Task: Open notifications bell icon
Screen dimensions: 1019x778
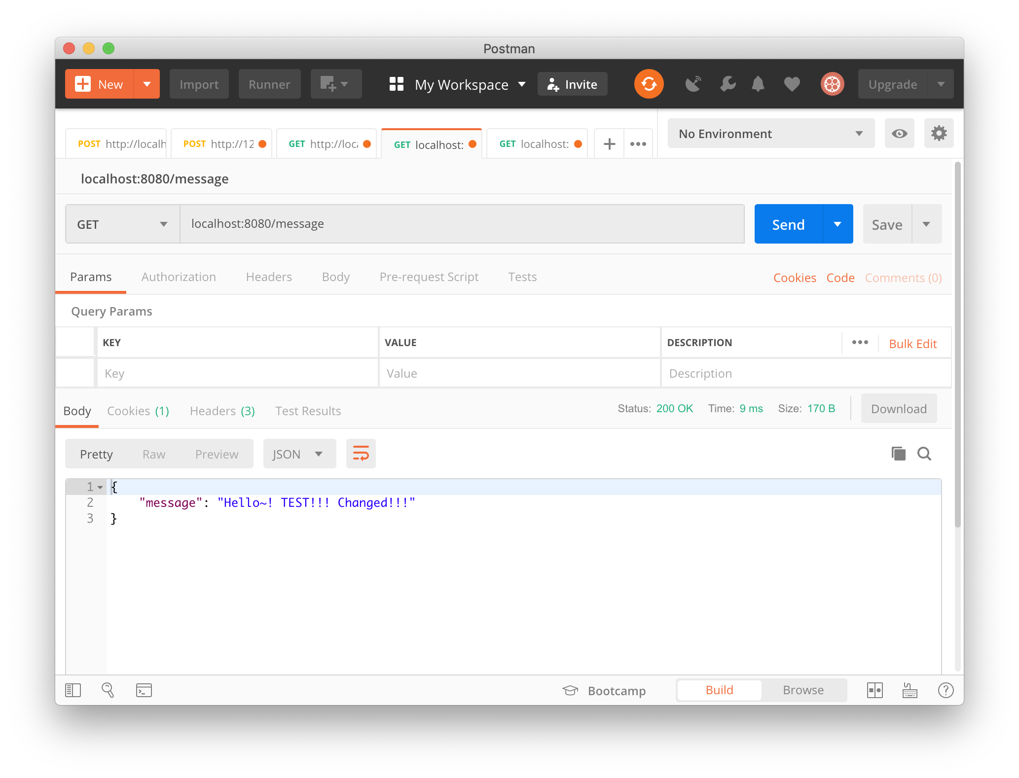Action: pos(758,84)
